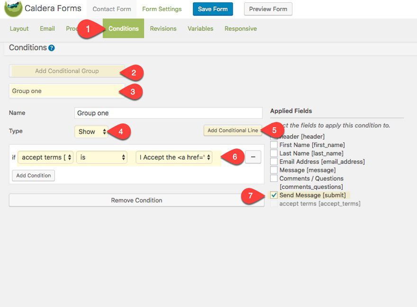Click the Add Conditional Line button

tap(233, 130)
